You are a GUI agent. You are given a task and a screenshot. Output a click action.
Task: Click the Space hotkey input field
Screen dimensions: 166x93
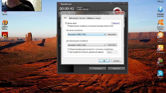click(x=112, y=52)
